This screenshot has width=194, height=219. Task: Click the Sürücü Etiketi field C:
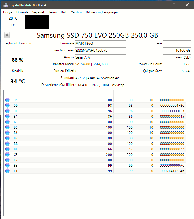click(x=100, y=71)
